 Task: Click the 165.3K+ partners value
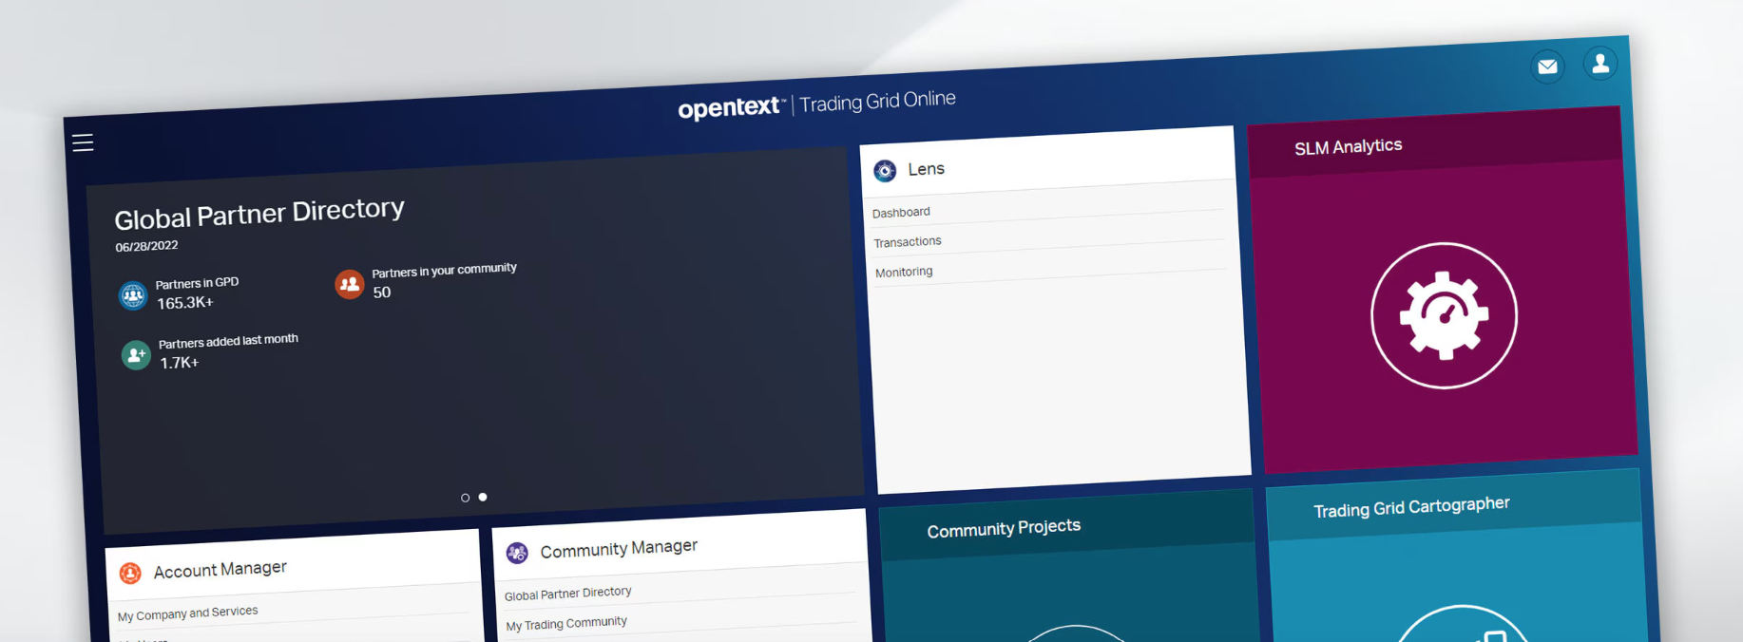click(185, 303)
